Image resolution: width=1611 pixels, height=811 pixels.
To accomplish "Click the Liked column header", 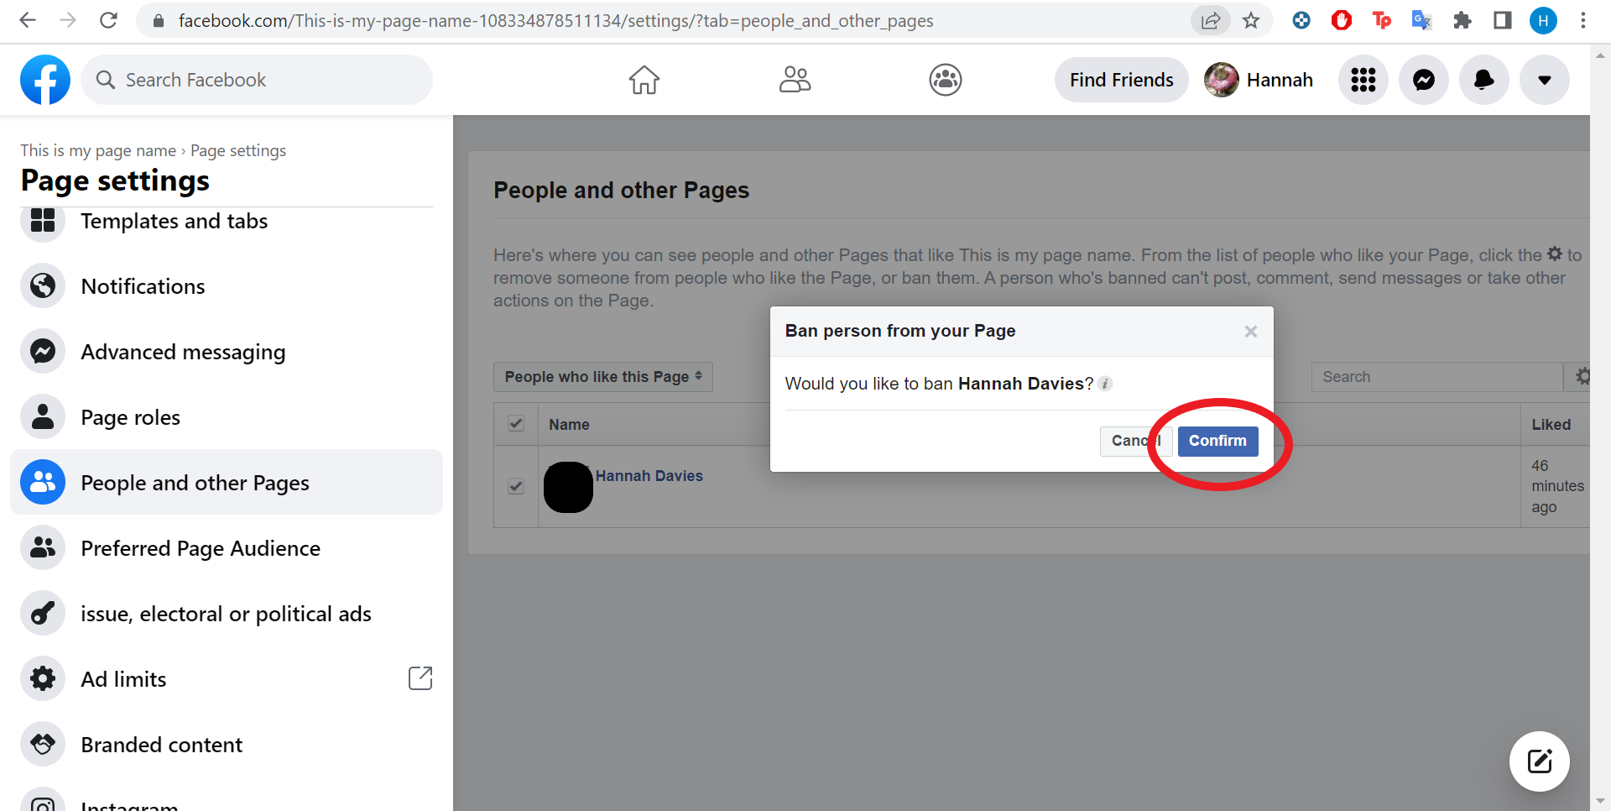I will [1551, 425].
